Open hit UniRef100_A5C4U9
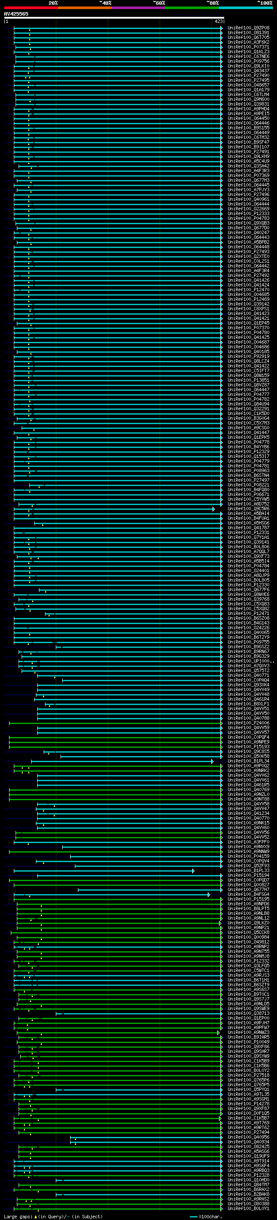 [248, 161]
